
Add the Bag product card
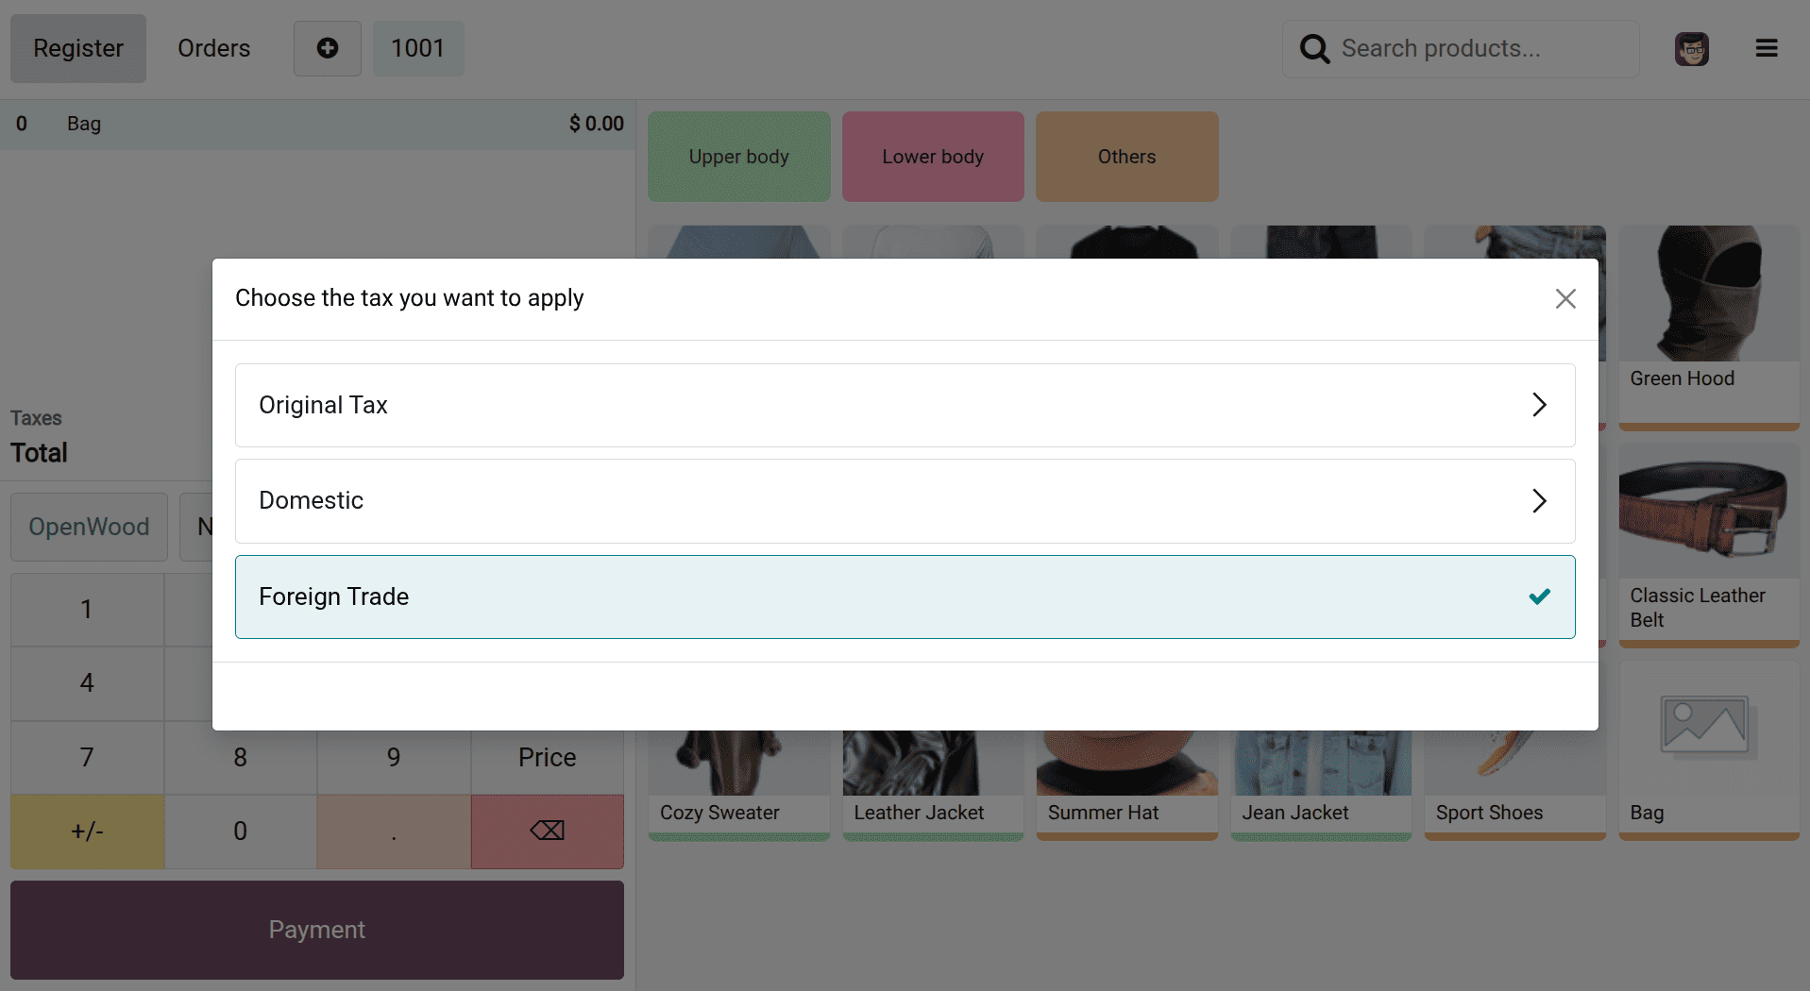(x=1709, y=750)
